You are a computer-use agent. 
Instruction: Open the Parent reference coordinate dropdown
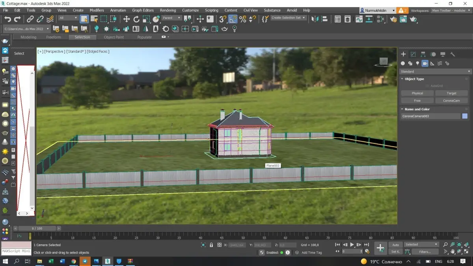pyautogui.click(x=171, y=18)
